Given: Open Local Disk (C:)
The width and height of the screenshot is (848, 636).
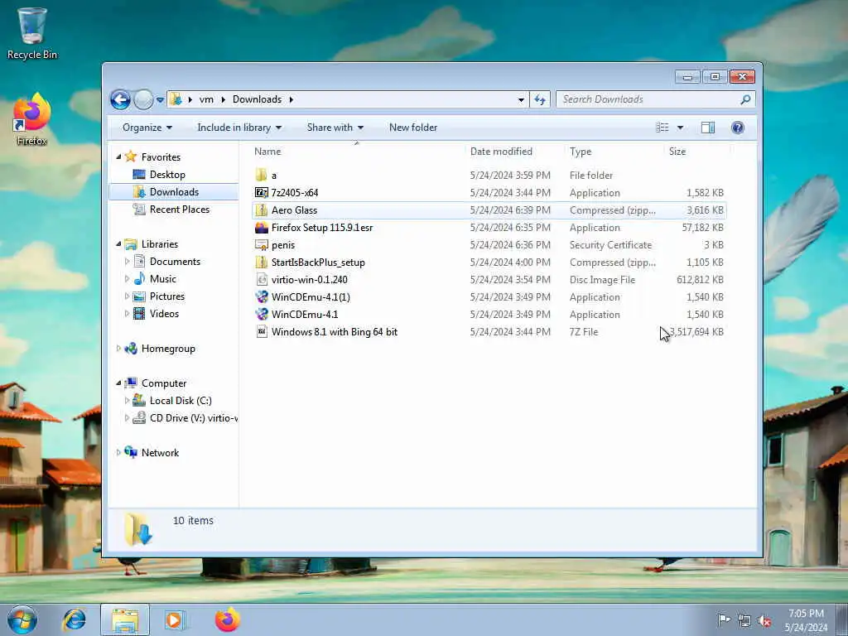Looking at the screenshot, I should [x=180, y=401].
